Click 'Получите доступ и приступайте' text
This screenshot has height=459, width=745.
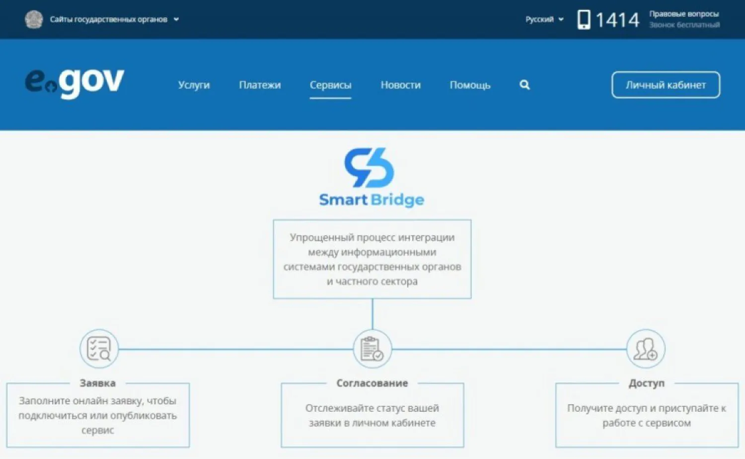coord(646,415)
